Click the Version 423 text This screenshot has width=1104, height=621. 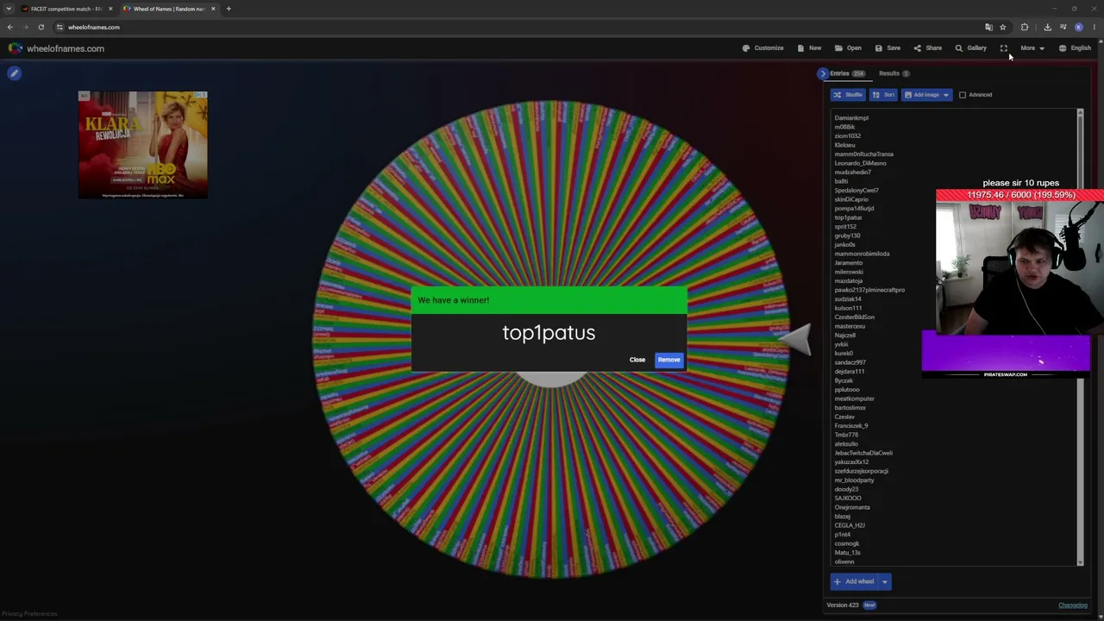click(843, 605)
